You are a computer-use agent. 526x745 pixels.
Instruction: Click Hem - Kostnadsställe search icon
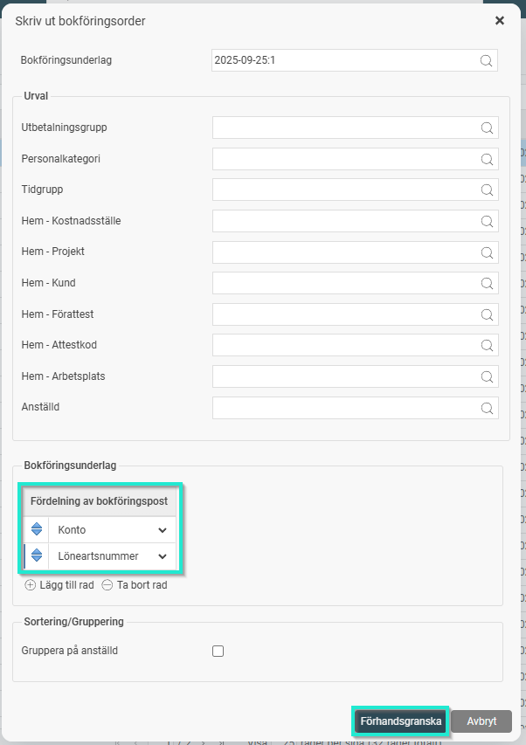point(487,221)
